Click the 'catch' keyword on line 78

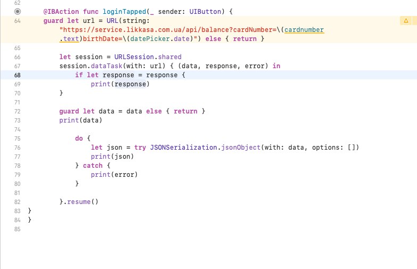[x=93, y=166]
